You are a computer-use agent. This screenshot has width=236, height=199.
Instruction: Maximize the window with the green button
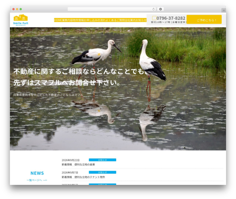point(21,9)
